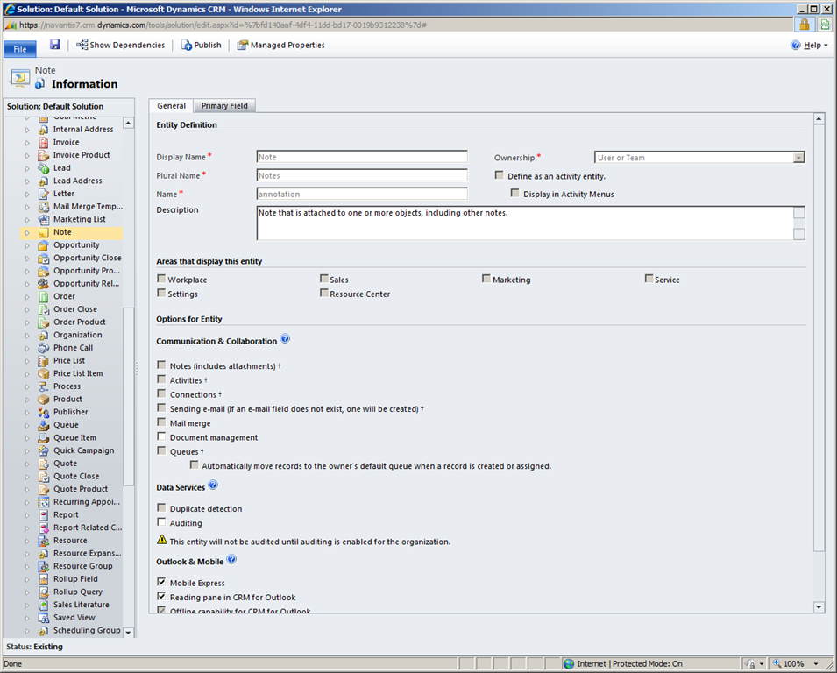
Task: Uncheck the Mobile Express checkbox
Action: pyautogui.click(x=161, y=582)
